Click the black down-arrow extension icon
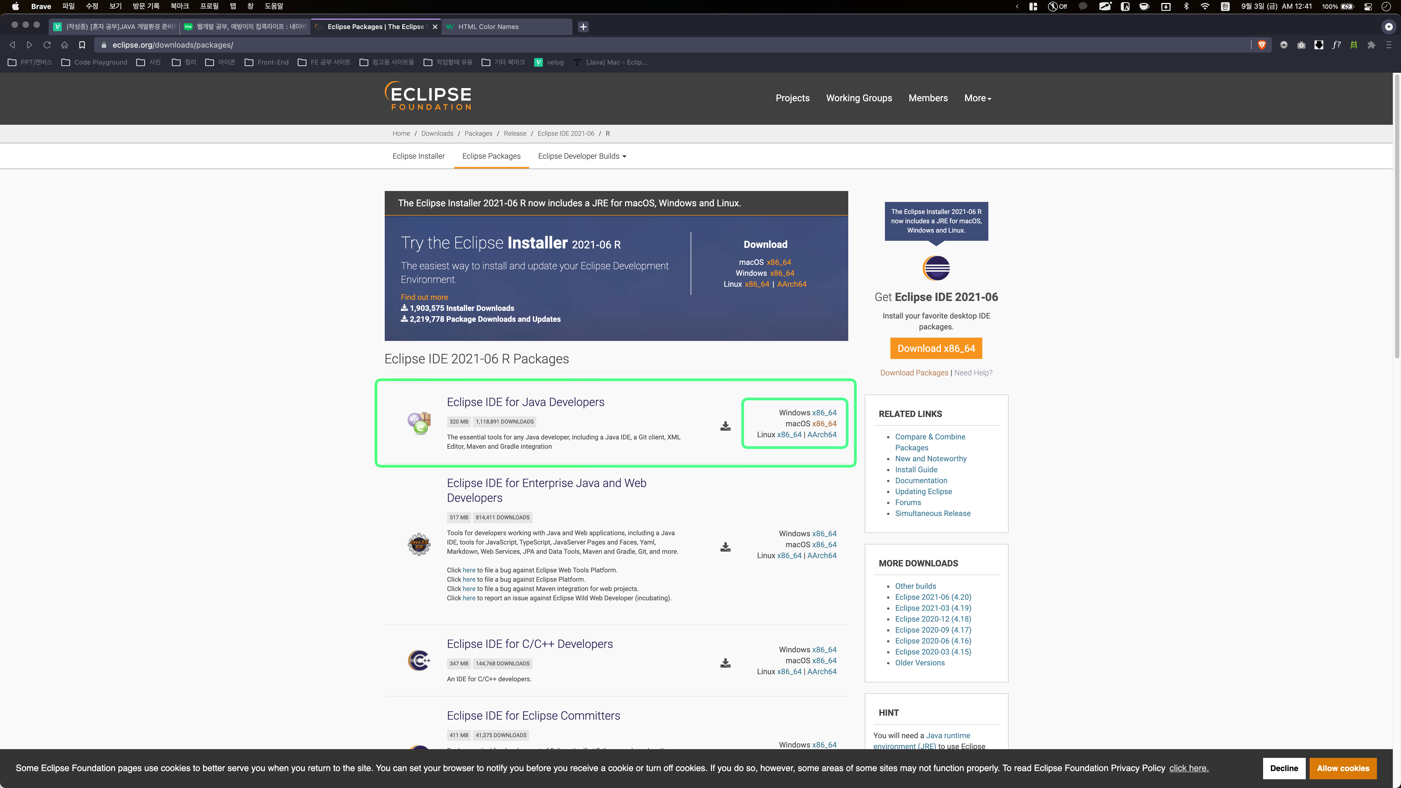Viewport: 1401px width, 788px height. tap(1318, 45)
